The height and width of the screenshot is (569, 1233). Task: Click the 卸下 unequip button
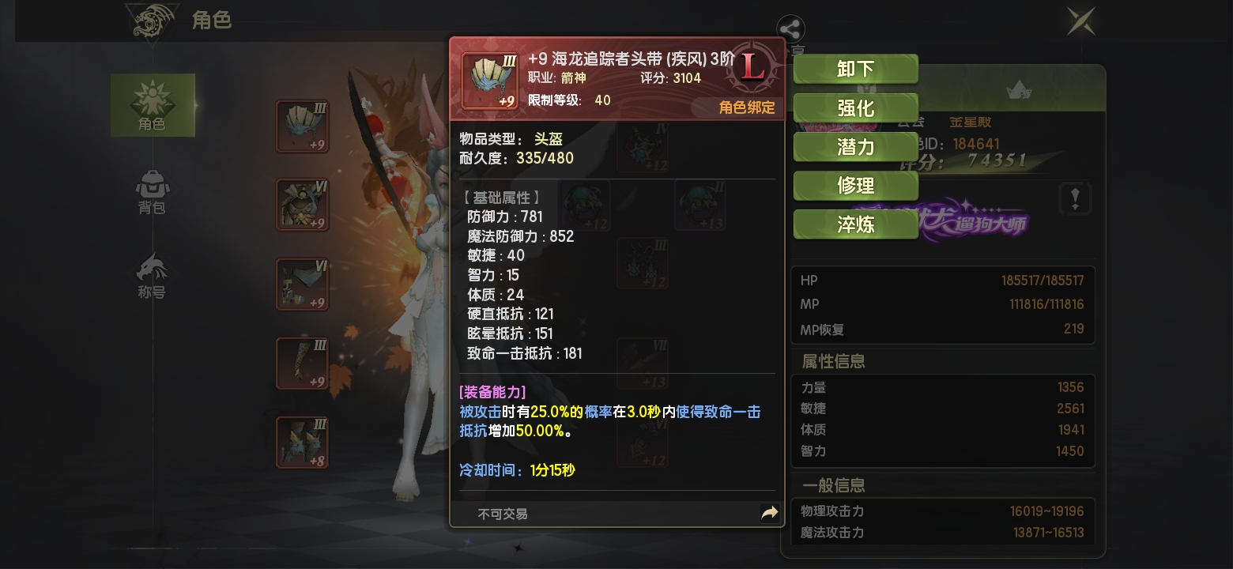[x=855, y=69]
